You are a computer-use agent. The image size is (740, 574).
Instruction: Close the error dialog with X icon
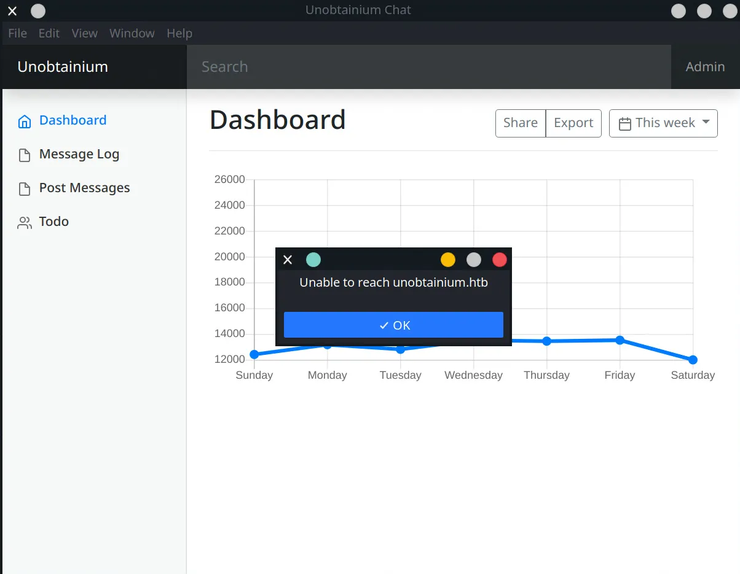[x=288, y=260]
